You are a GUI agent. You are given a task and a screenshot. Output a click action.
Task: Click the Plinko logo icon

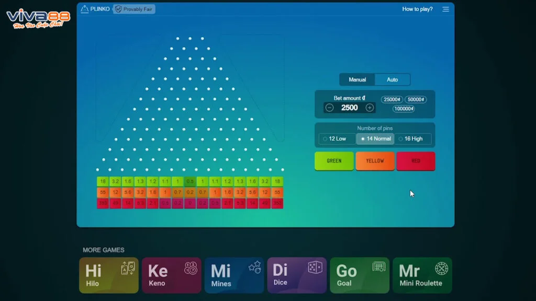pos(85,9)
